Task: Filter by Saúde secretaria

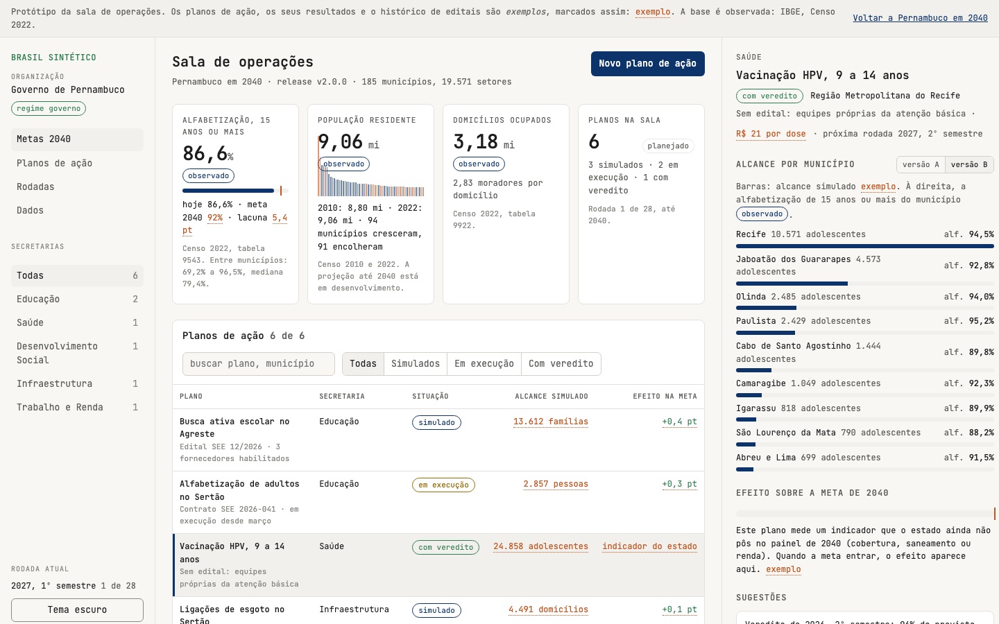Action: coord(77,323)
